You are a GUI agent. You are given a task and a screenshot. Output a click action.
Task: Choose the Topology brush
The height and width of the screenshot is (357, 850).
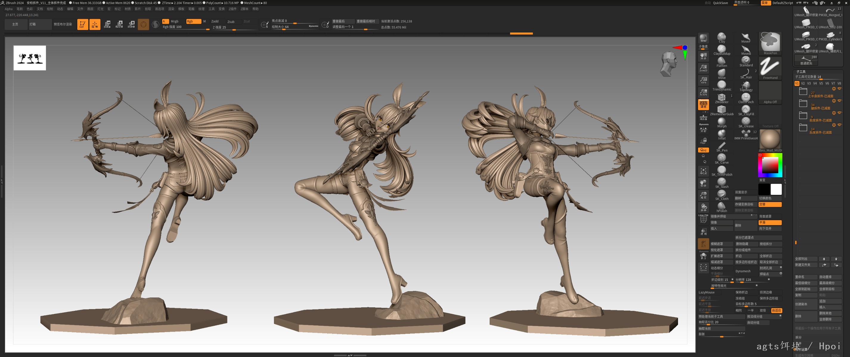746,86
